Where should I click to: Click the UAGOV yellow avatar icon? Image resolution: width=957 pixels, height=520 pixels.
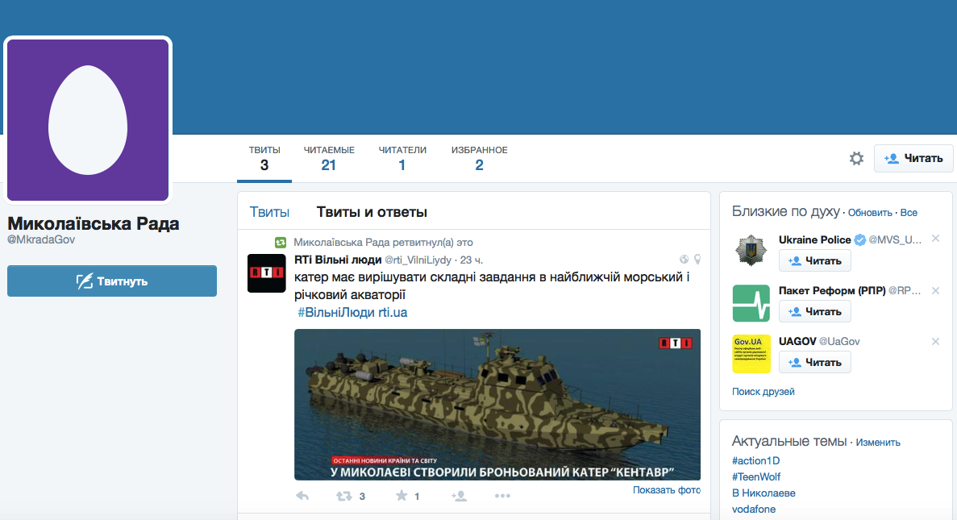(x=751, y=354)
